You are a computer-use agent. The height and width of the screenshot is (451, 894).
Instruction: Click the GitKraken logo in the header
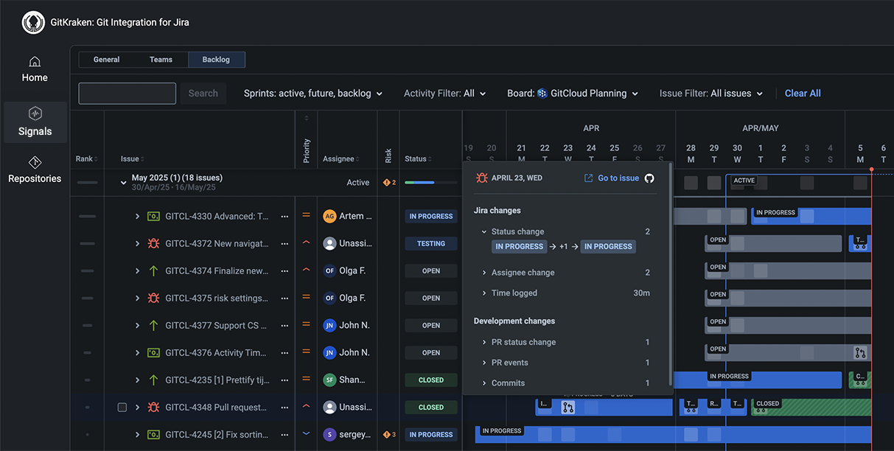pyautogui.click(x=34, y=23)
